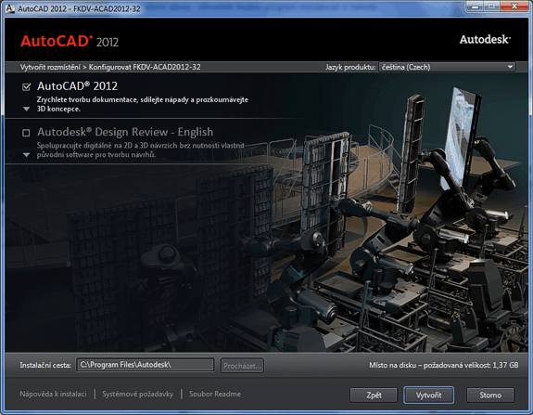
Task: Click the disk space 1,37 GB text
Action: (444, 365)
